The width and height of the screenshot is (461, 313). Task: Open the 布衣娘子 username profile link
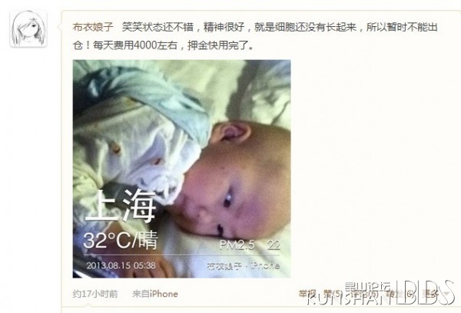click(x=93, y=27)
